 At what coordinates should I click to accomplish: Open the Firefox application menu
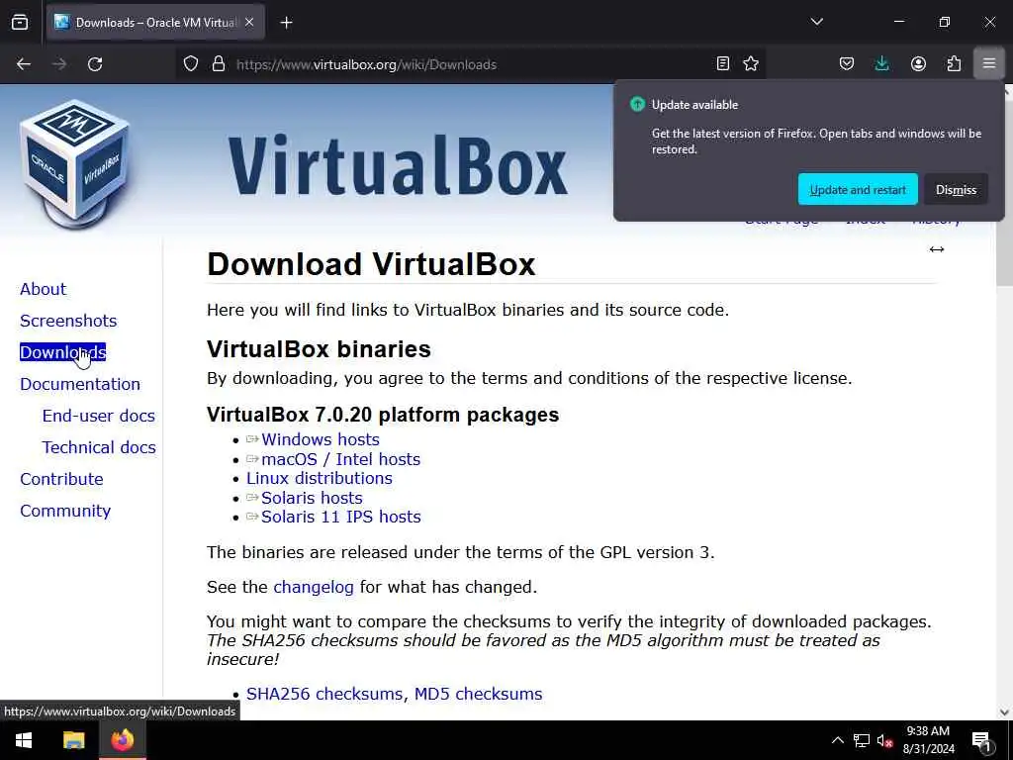pos(989,63)
